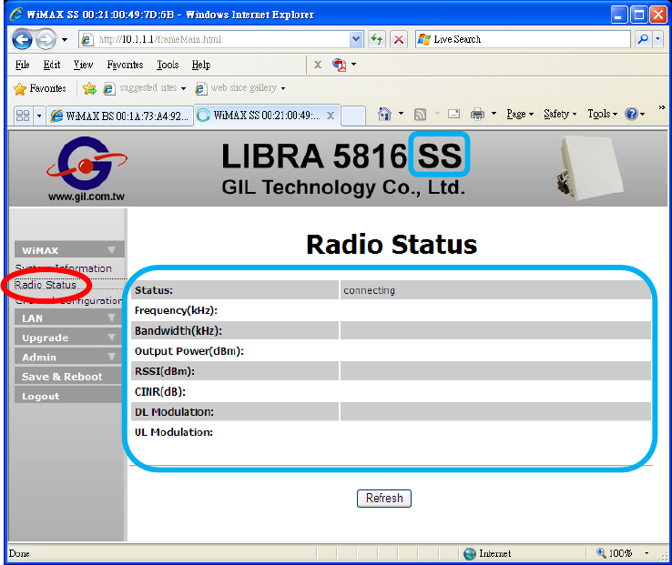Open System Information sidebar link

click(x=64, y=268)
